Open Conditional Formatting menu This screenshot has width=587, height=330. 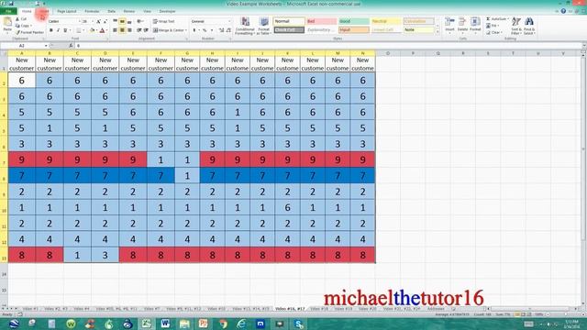click(x=245, y=26)
